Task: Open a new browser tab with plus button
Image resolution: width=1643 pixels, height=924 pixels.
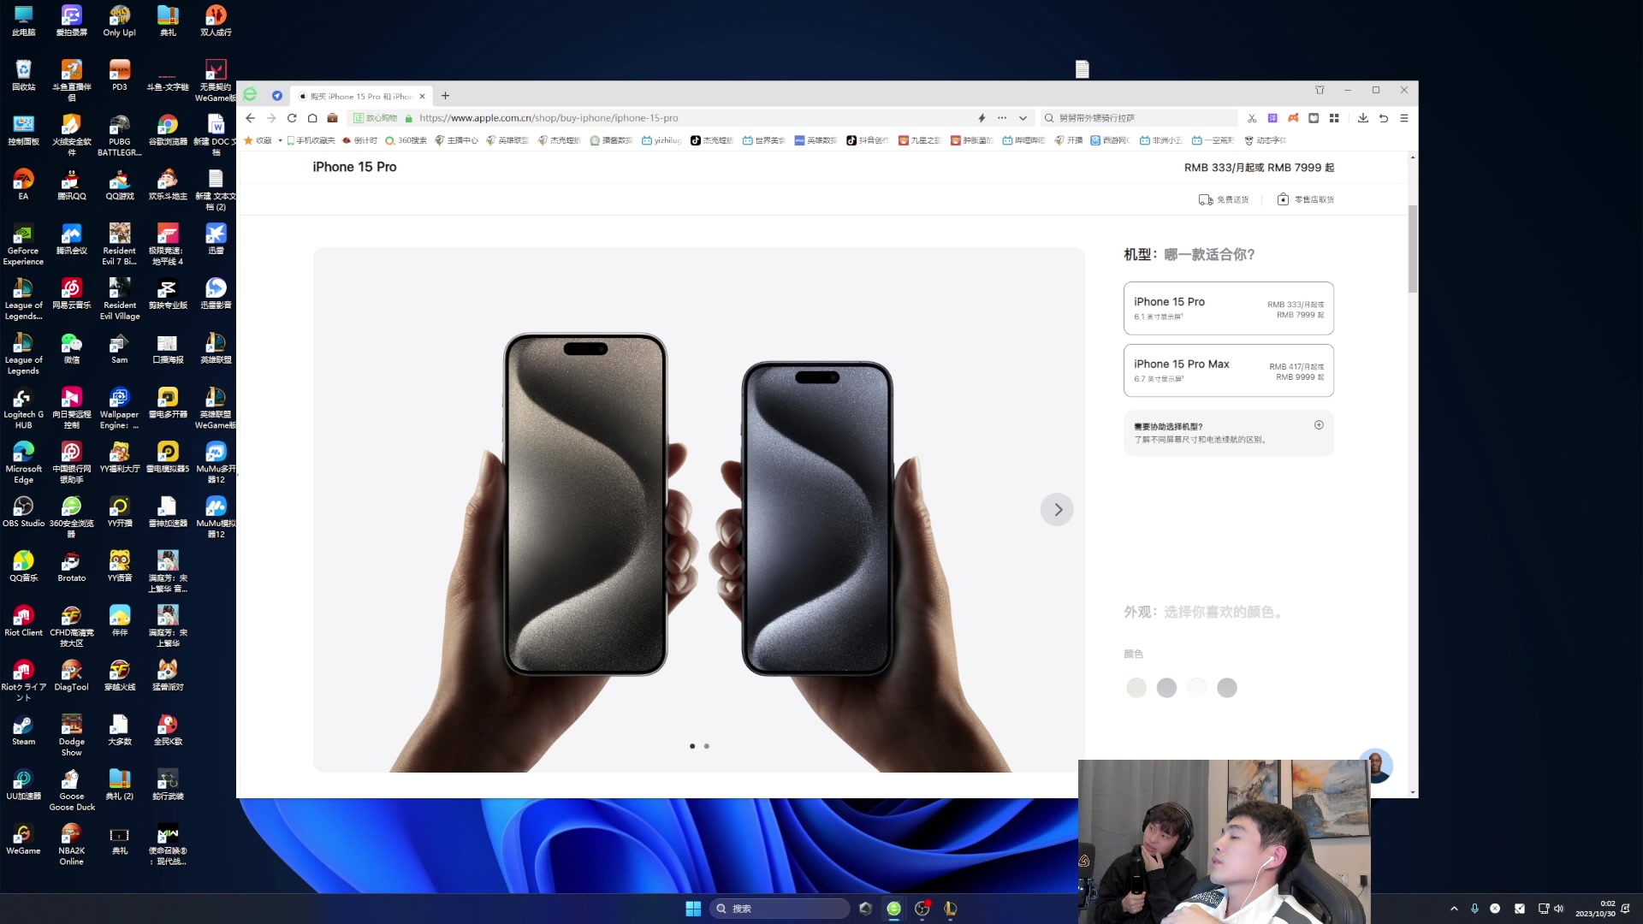Action: (445, 96)
